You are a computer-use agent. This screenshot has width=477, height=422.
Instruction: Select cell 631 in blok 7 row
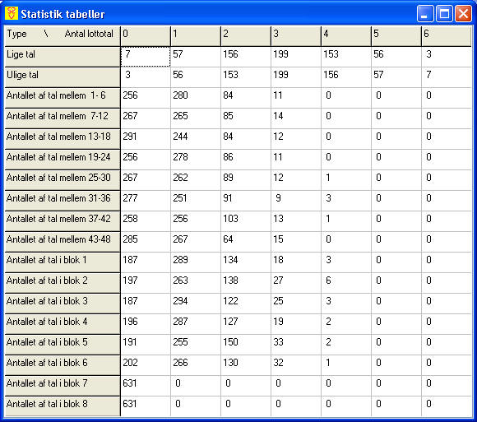[146, 386]
